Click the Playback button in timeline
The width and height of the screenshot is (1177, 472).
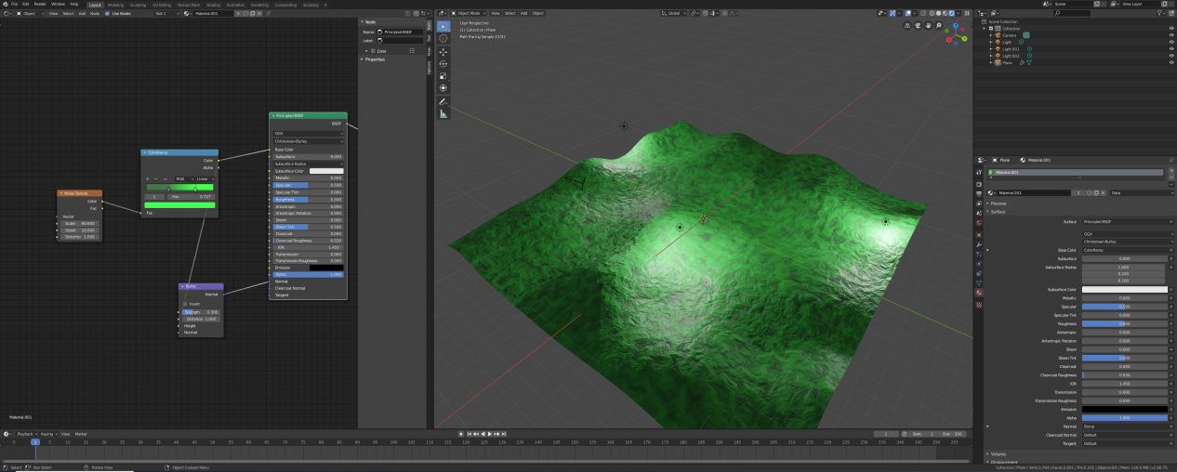[26, 434]
